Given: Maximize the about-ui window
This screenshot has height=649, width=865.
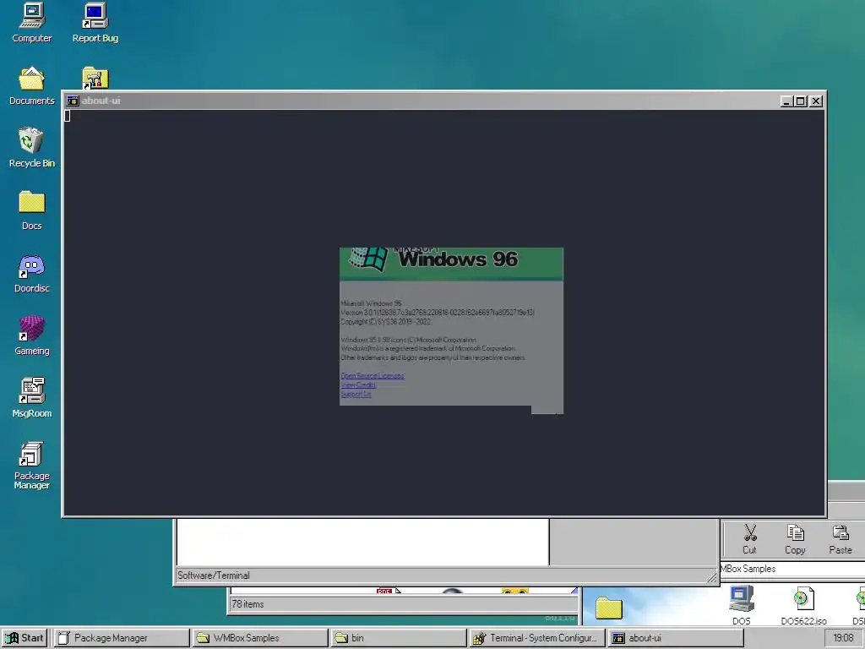Looking at the screenshot, I should click(x=801, y=101).
